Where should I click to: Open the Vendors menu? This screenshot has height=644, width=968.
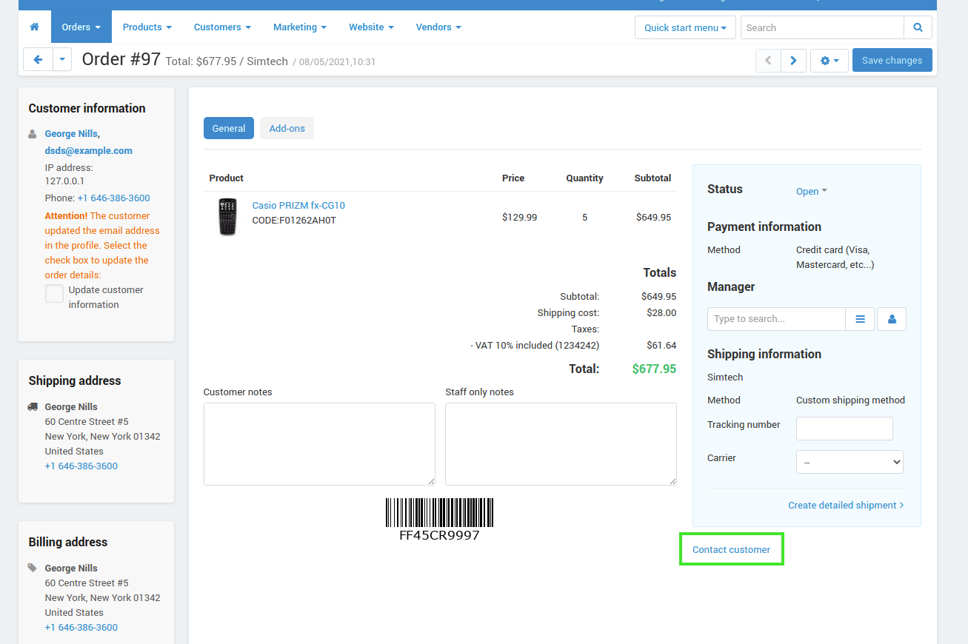tap(438, 27)
